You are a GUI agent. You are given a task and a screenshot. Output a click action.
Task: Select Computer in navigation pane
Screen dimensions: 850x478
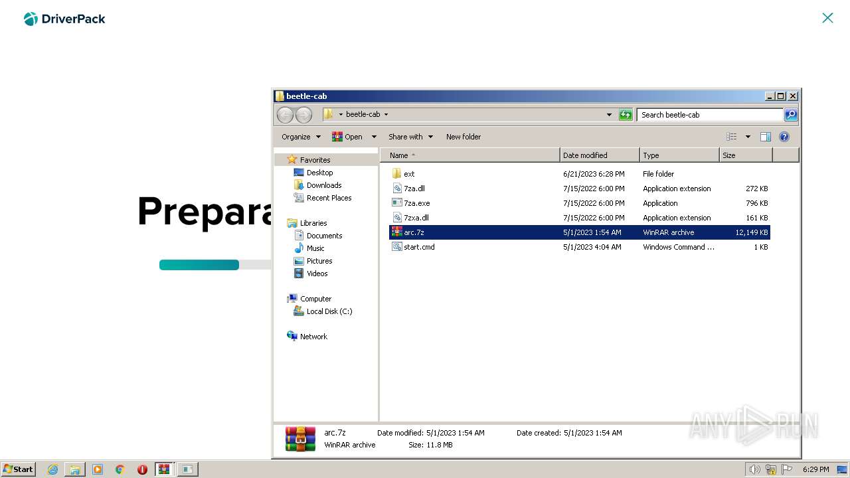tap(315, 299)
